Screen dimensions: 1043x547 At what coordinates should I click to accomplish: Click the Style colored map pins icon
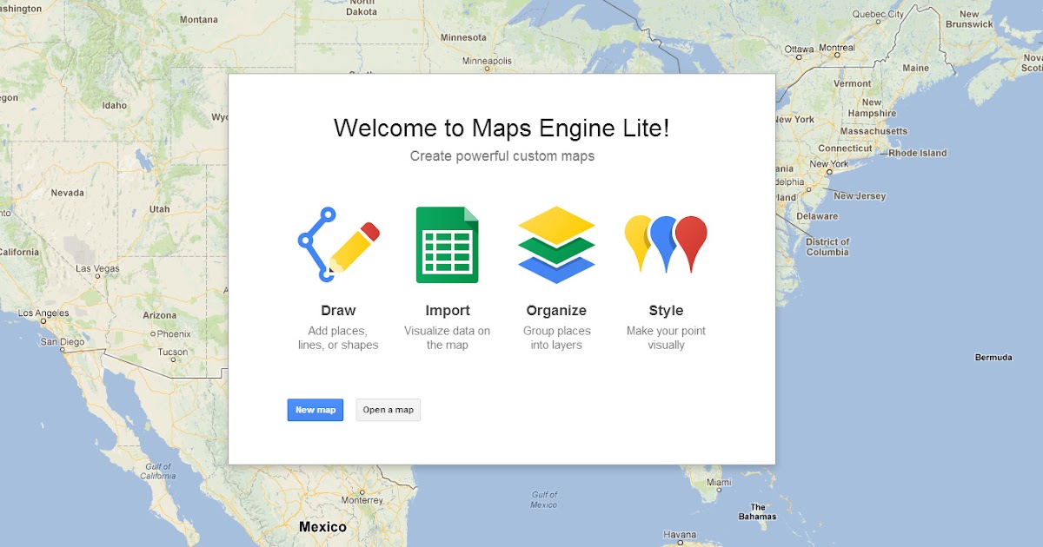(x=665, y=241)
